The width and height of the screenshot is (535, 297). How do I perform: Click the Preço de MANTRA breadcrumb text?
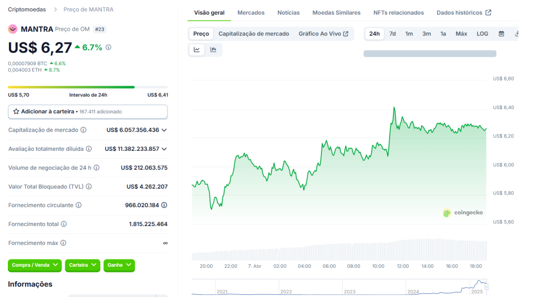point(88,9)
